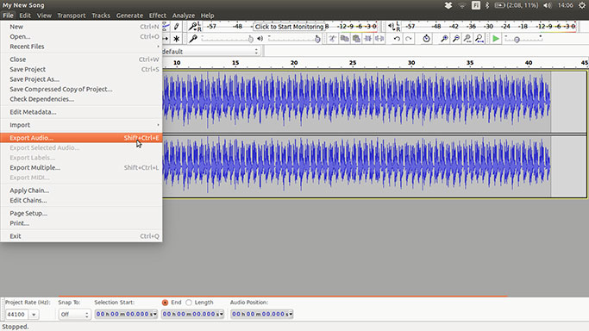Open the battery status indicator
Screen dimensions: 589x331
click(x=516, y=5)
